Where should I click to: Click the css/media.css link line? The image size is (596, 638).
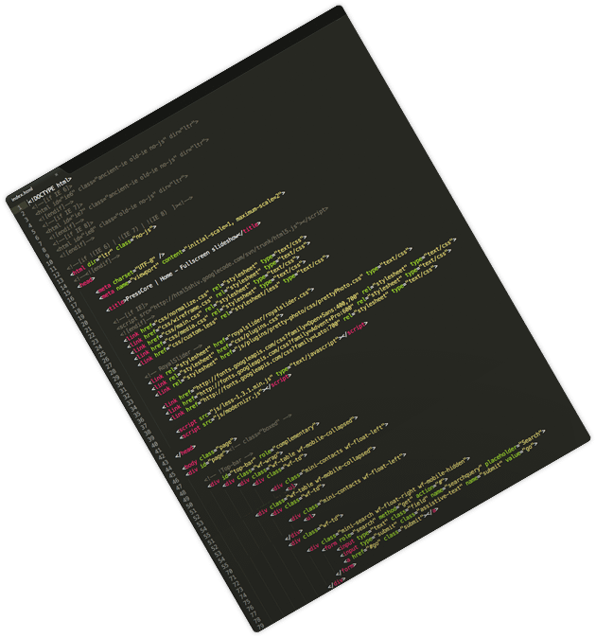tap(219, 310)
